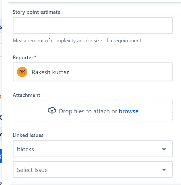The width and height of the screenshot is (181, 185).
Task: Click the story point complexity help text
Action: coord(78,41)
